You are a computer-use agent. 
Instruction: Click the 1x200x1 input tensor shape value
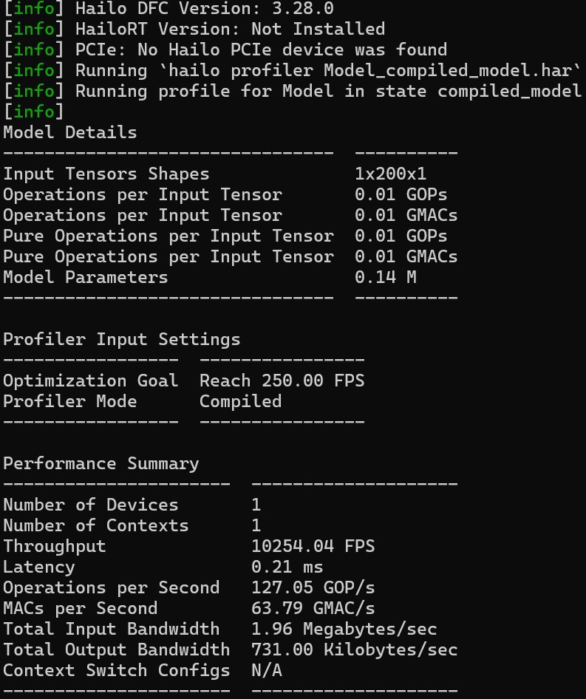390,174
